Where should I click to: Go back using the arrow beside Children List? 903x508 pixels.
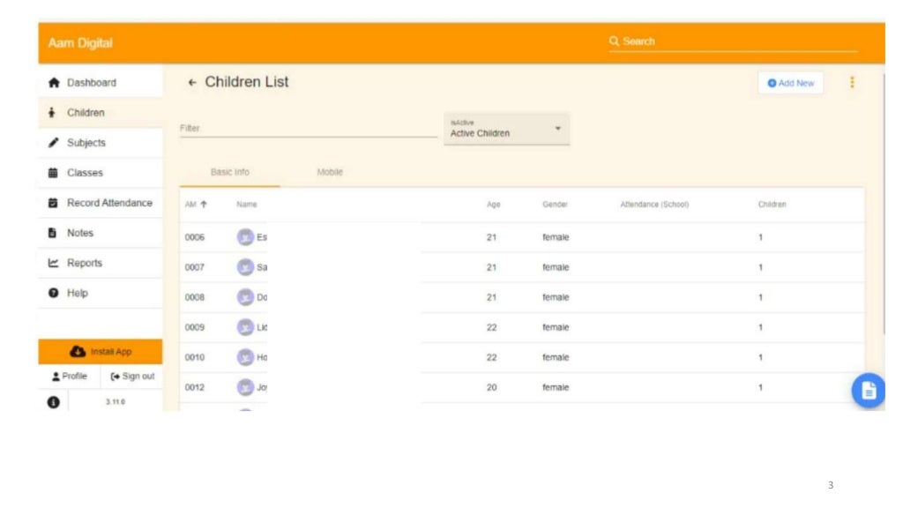191,82
